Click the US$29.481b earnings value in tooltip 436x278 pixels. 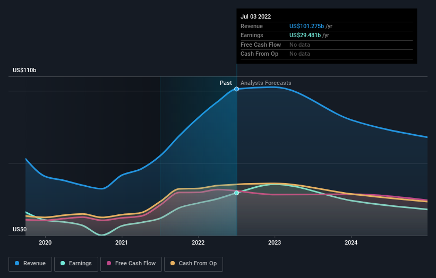pos(305,35)
